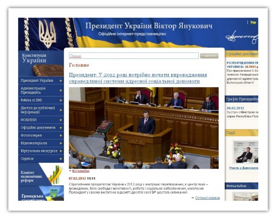The width and height of the screenshot is (276, 219).
Task: Expand the Офіційні документи menu item
Action: coord(41,127)
